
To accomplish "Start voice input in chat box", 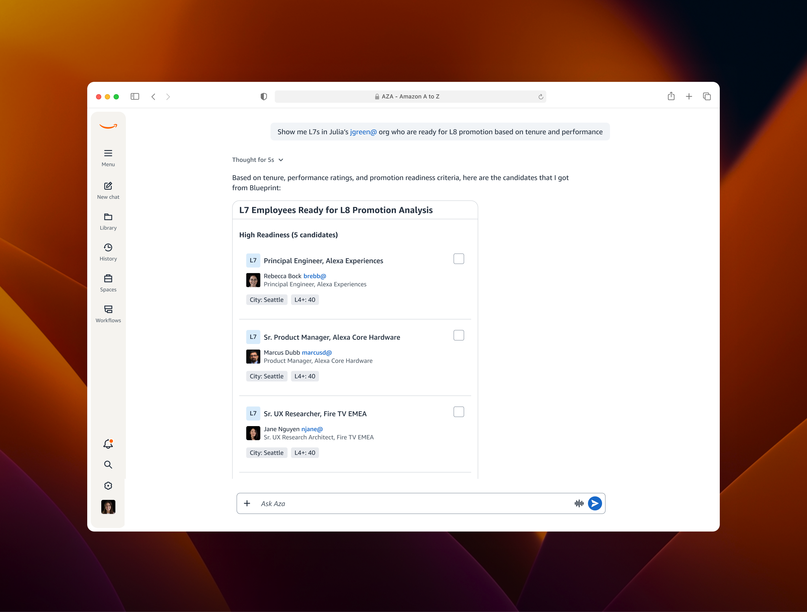I will click(x=579, y=503).
